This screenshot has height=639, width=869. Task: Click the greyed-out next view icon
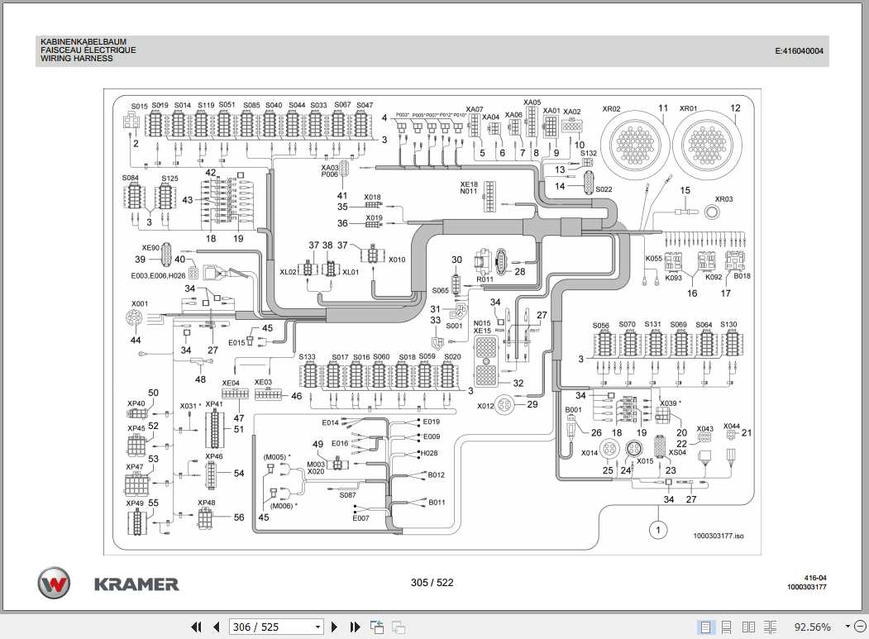(398, 627)
